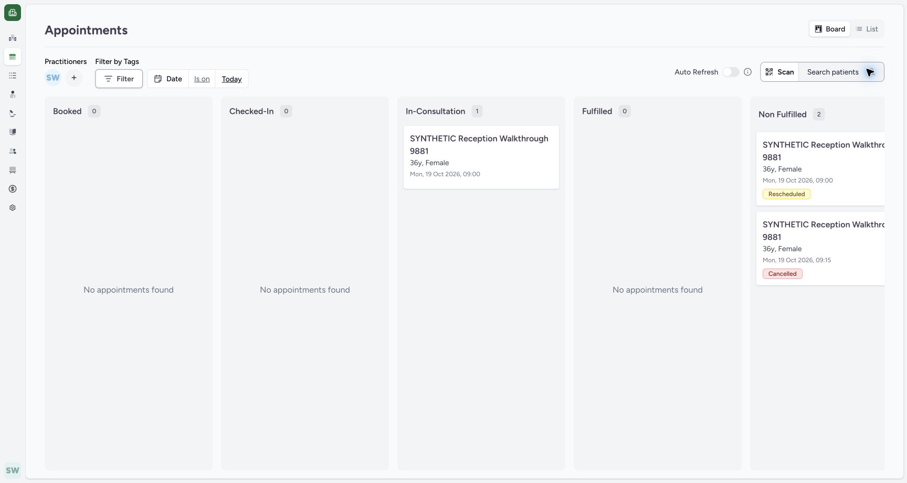Click the Non Fulfilled column header

pyautogui.click(x=782, y=114)
